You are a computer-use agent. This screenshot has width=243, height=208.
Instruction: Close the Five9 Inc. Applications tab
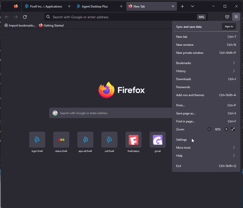point(69,6)
